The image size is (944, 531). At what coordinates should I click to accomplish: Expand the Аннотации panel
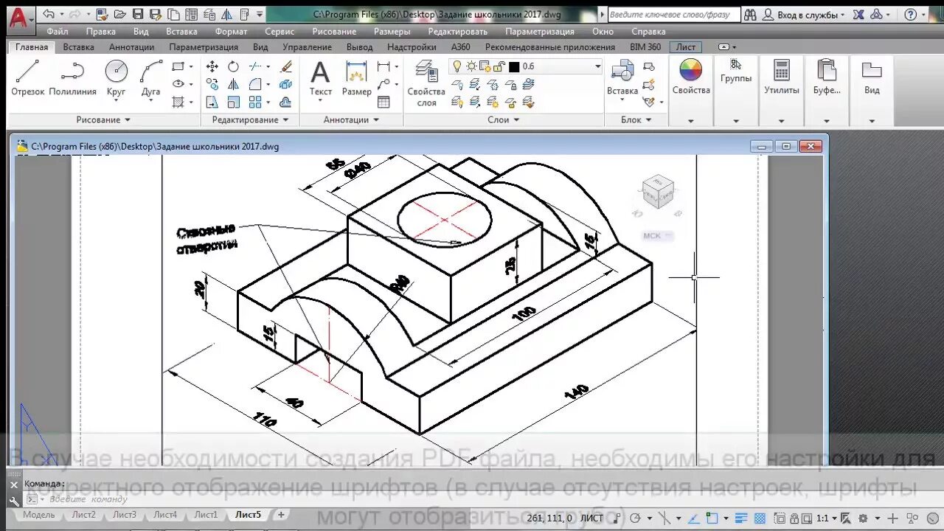pyautogui.click(x=351, y=119)
